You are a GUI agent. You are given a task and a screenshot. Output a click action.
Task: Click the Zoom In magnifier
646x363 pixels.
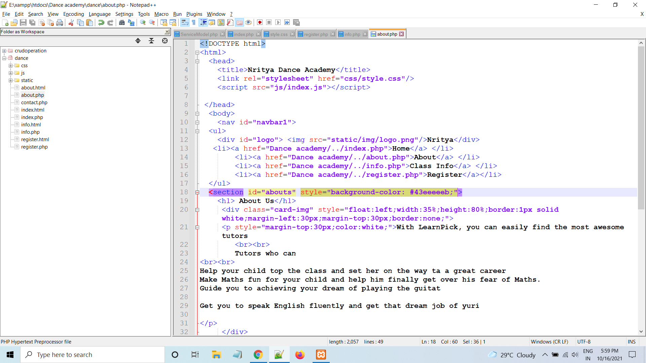(x=143, y=23)
